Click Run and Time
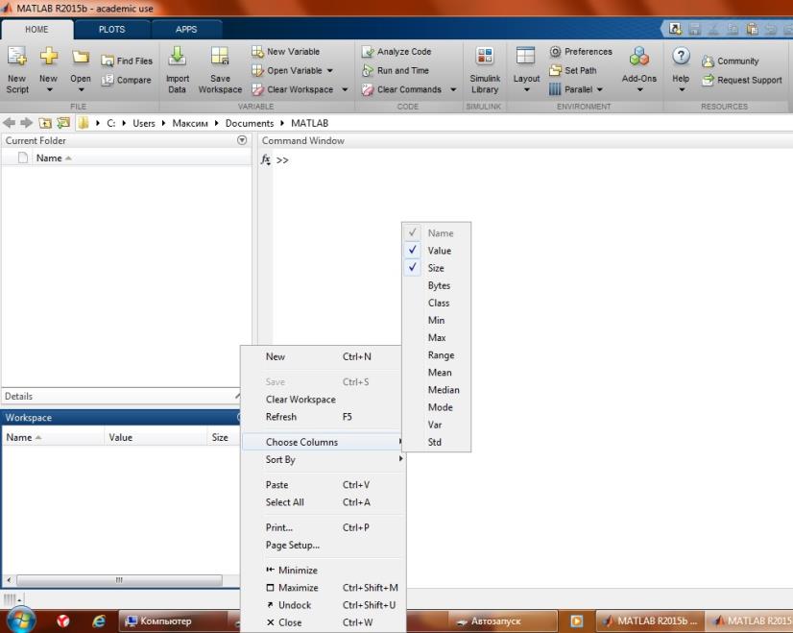This screenshot has height=633, width=793. pos(396,70)
